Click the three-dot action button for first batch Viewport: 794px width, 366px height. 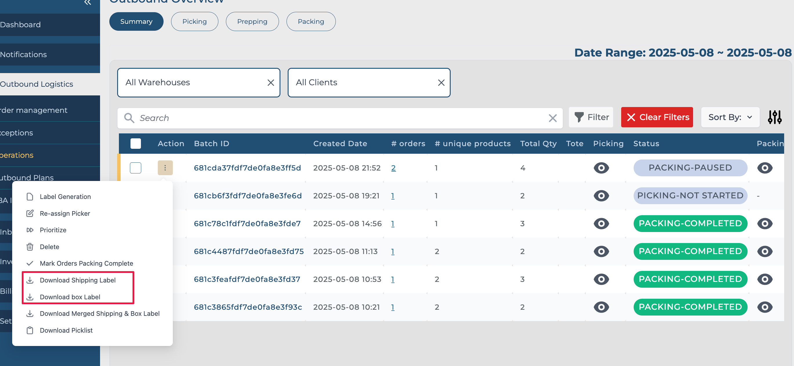tap(165, 168)
